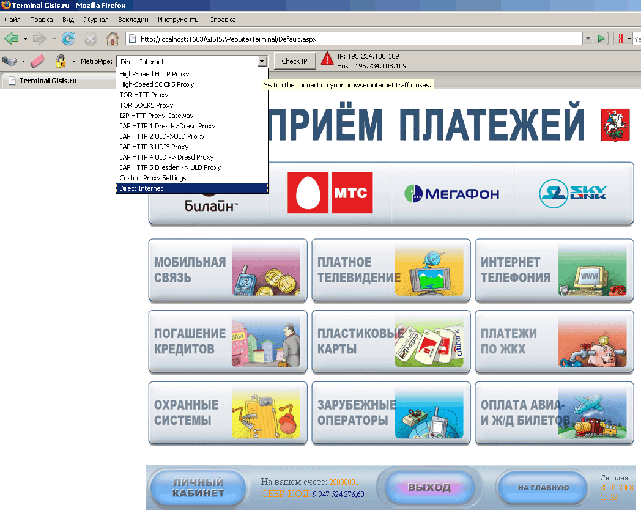Image resolution: width=641 pixels, height=519 pixels.
Task: Go to the Home page icon
Action: pyautogui.click(x=113, y=39)
